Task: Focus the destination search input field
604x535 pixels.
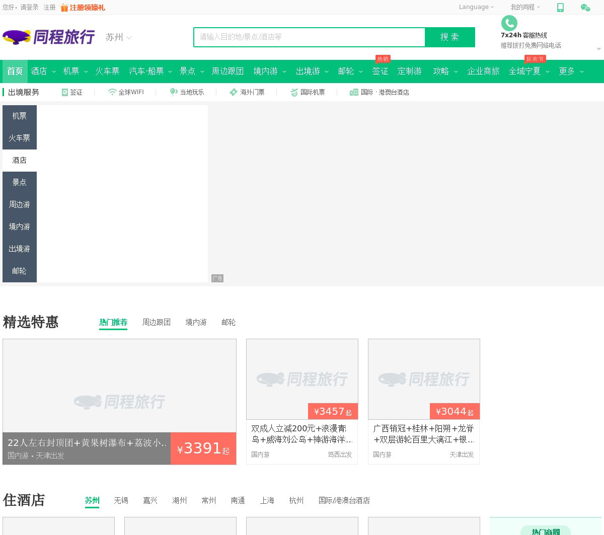Action: click(310, 37)
